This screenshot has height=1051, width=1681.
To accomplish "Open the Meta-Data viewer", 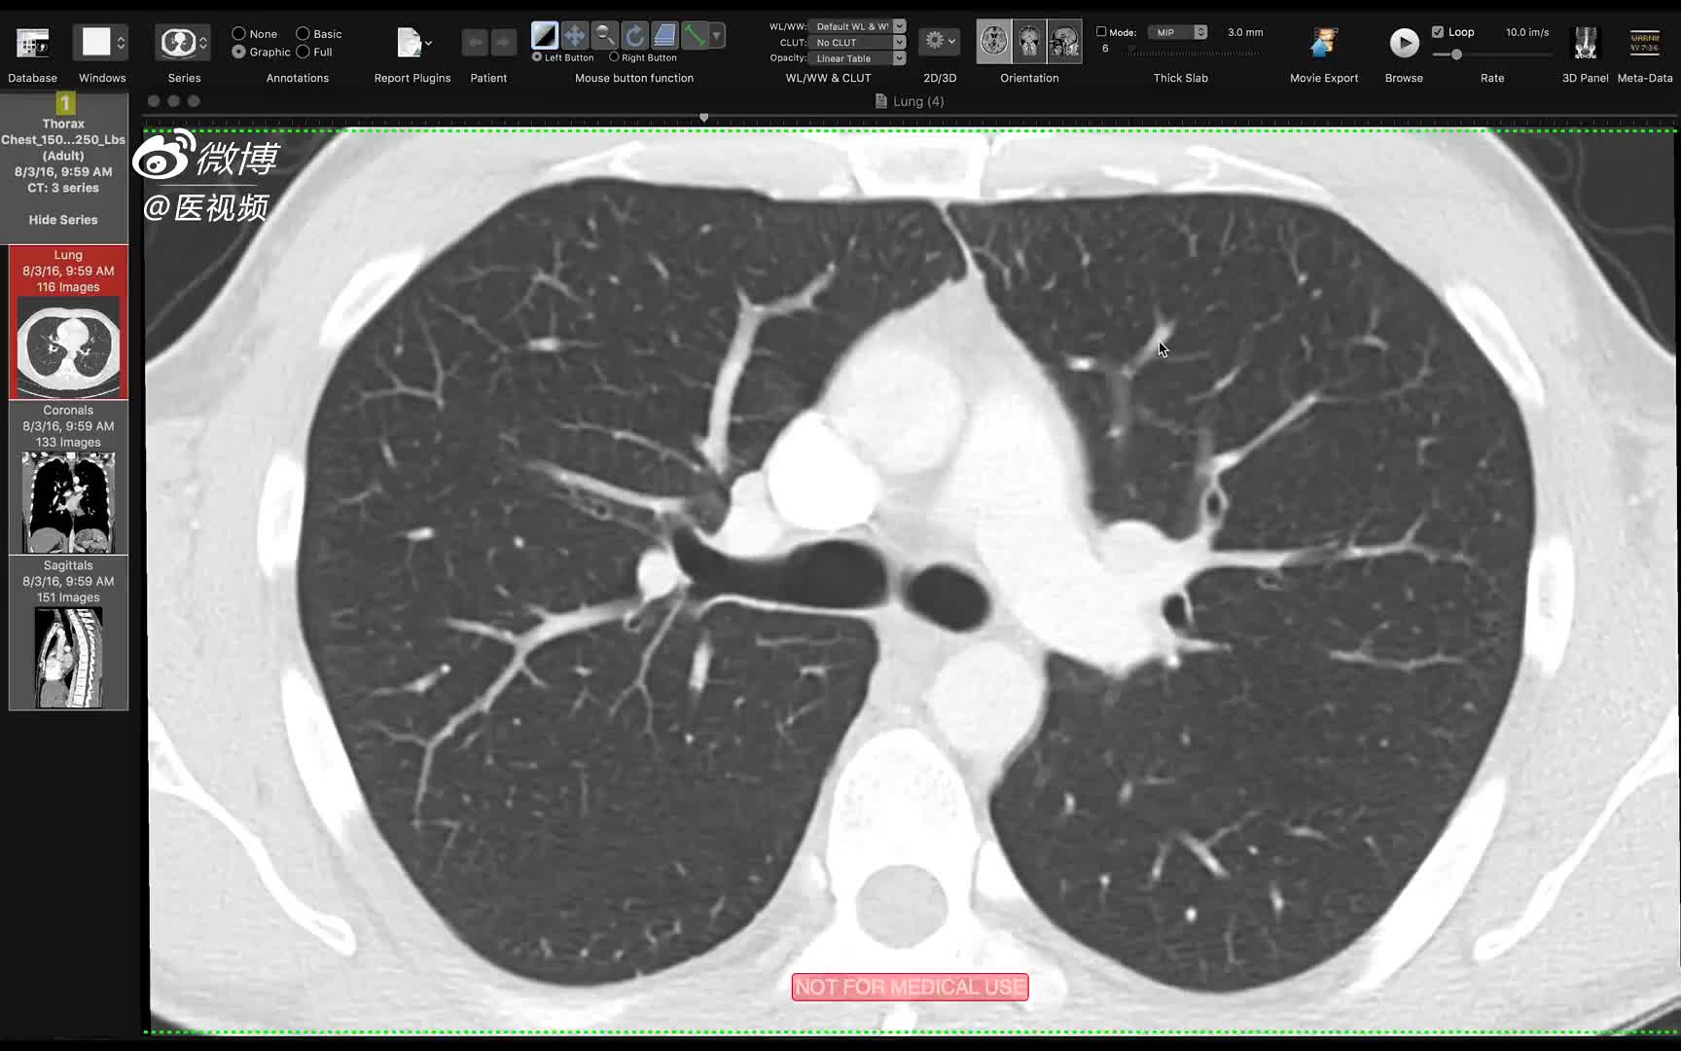I will (1645, 43).
